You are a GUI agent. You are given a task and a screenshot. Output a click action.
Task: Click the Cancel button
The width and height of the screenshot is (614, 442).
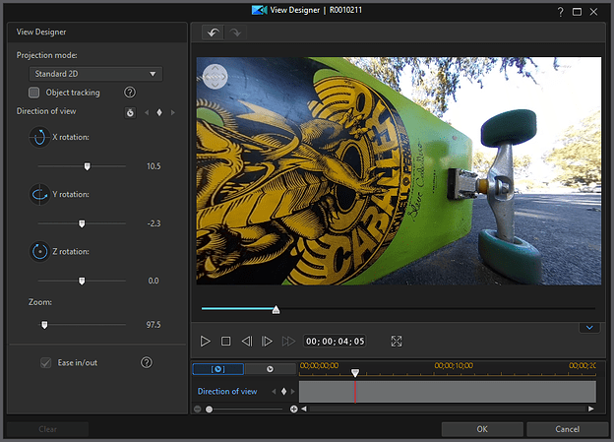[x=567, y=429]
